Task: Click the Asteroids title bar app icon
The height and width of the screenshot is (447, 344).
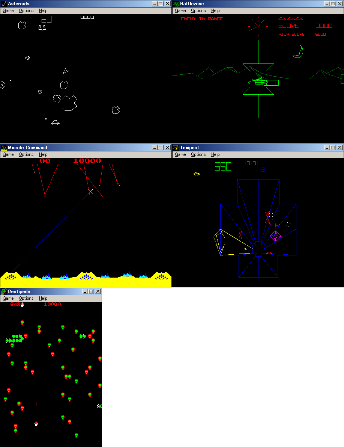Action: click(4, 4)
